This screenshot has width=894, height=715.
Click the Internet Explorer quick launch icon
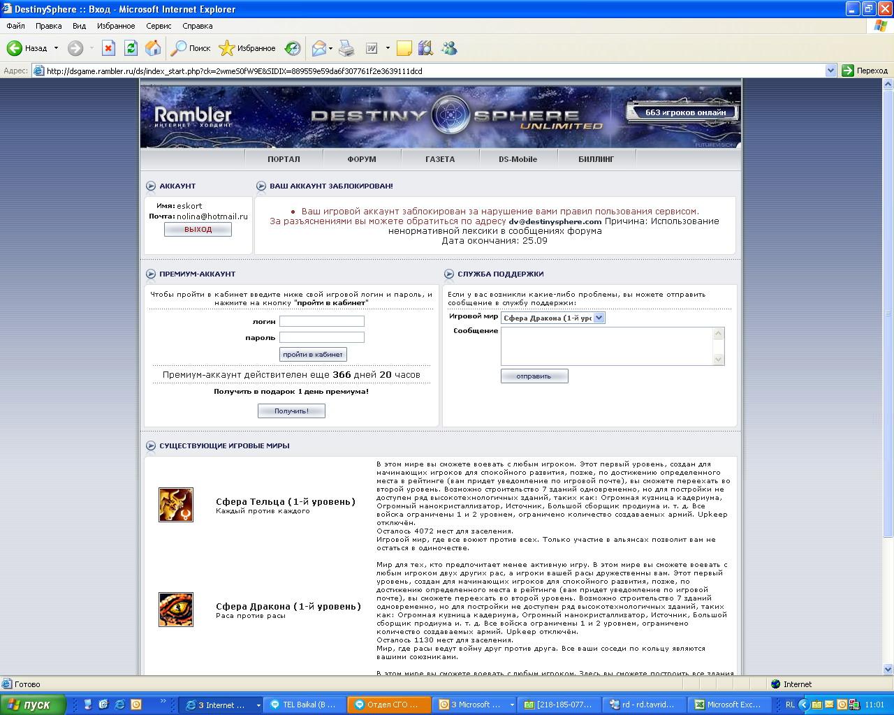click(x=119, y=705)
